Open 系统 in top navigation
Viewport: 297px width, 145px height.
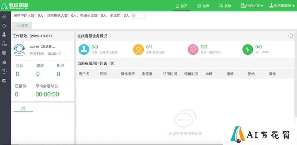(225, 6)
